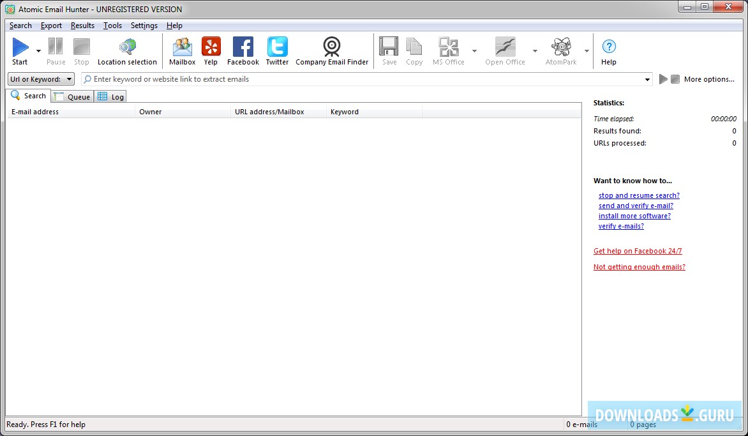Expand the AtomPark dropdown arrow
The width and height of the screenshot is (748, 436).
587,50
